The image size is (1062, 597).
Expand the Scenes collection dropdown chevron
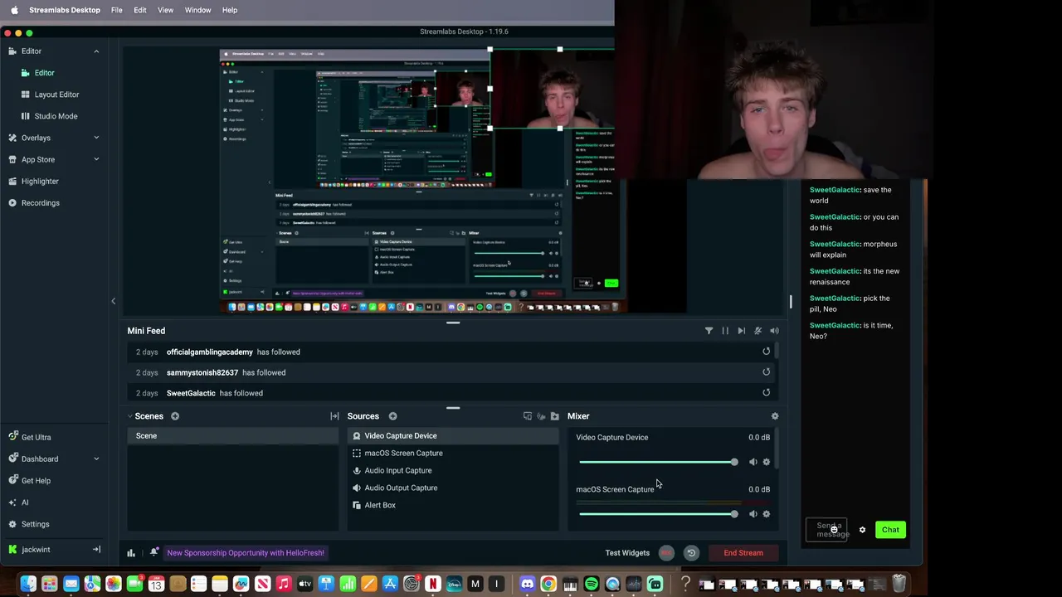130,416
